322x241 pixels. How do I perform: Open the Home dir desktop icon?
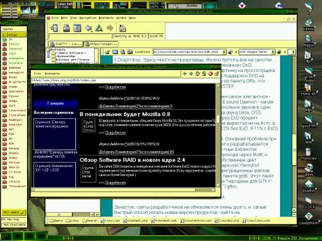(308, 89)
